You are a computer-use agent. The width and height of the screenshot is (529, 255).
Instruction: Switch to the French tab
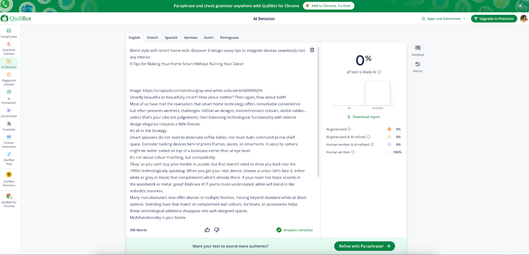[152, 38]
